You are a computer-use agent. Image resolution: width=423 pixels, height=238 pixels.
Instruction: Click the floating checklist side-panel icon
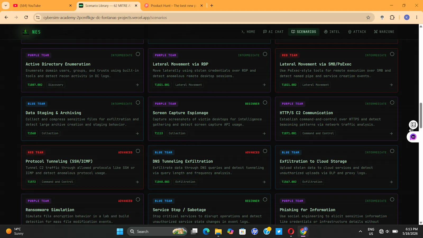click(413, 125)
